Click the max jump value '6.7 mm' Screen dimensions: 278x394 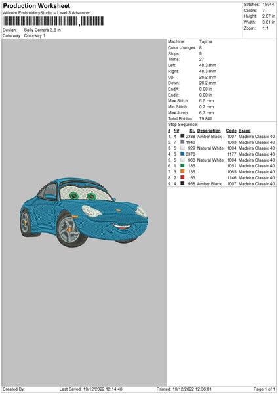coord(207,112)
